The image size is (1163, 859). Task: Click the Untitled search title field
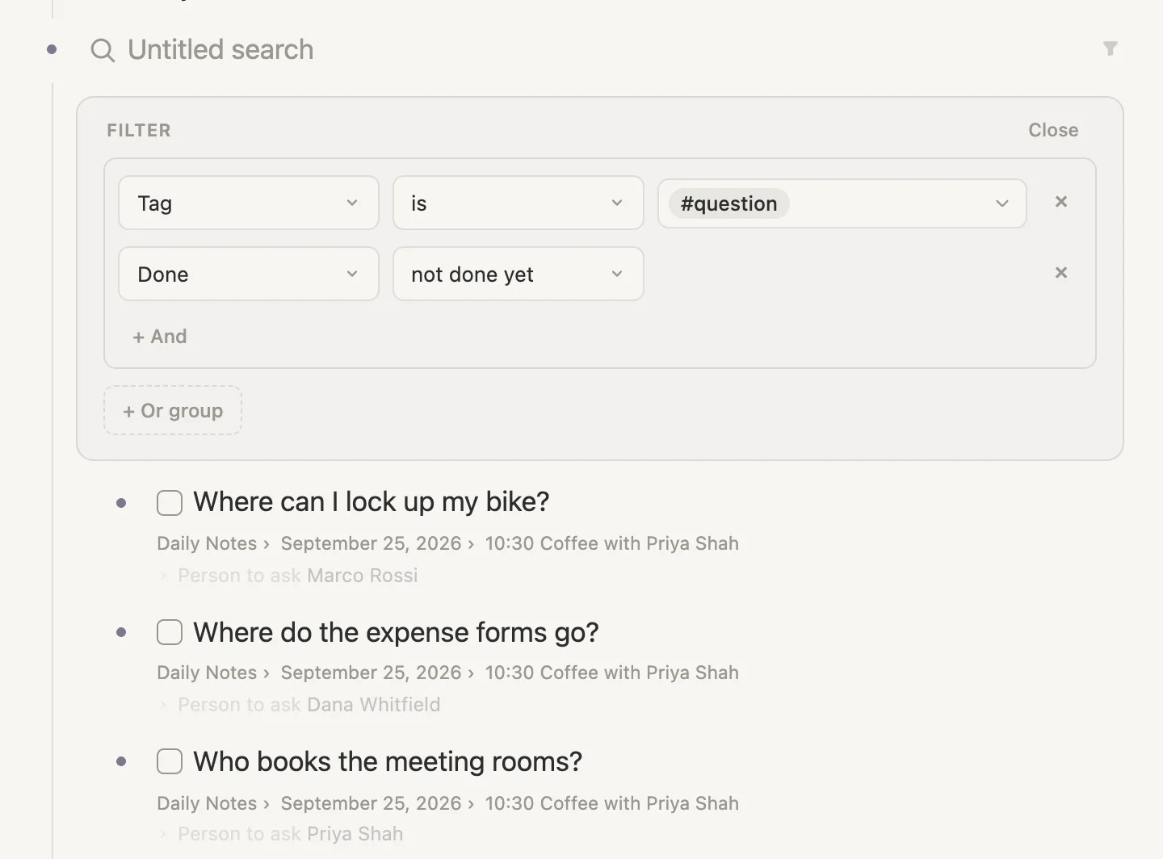pos(220,50)
